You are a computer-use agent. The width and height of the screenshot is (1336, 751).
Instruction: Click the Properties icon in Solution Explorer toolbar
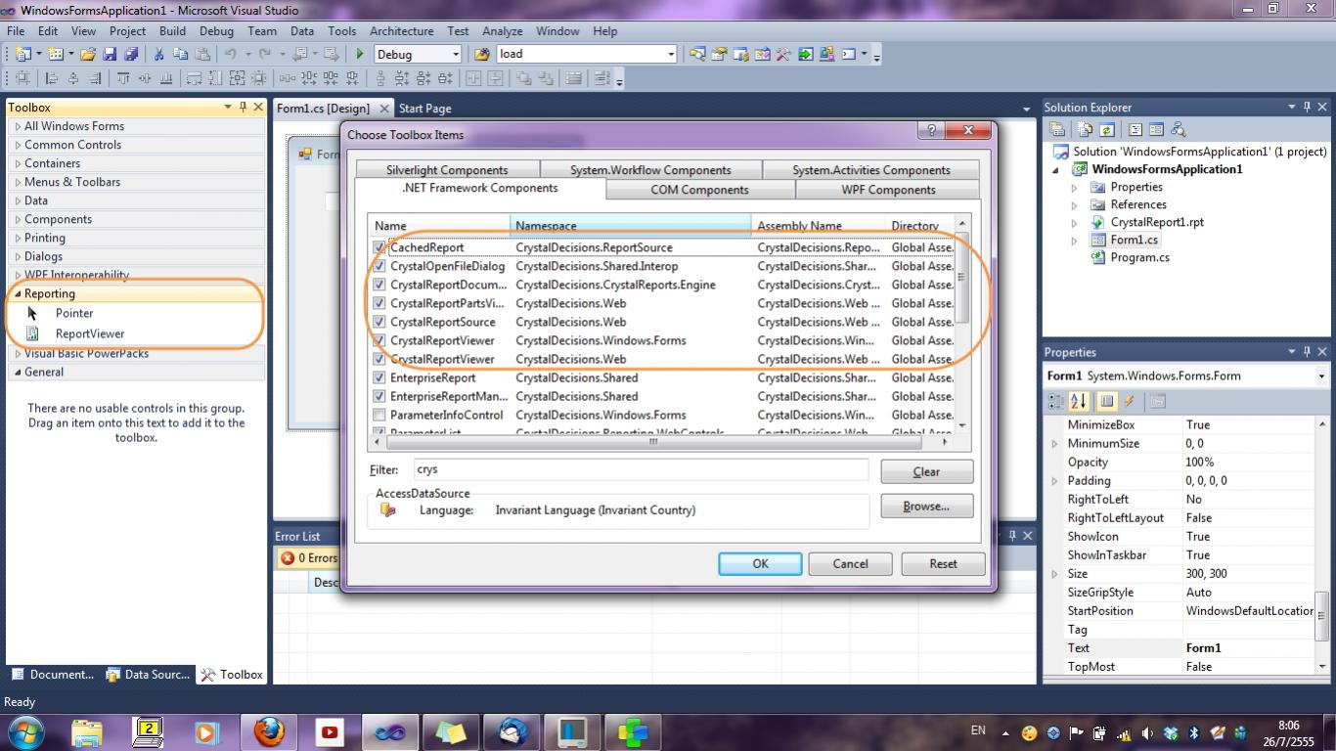tap(1057, 129)
